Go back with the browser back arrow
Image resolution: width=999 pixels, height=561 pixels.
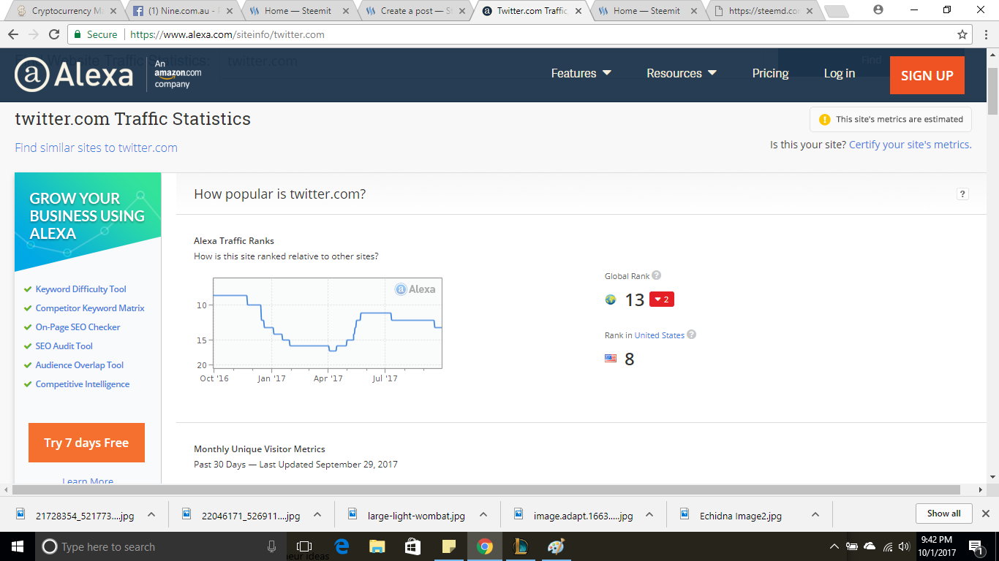click(x=14, y=34)
